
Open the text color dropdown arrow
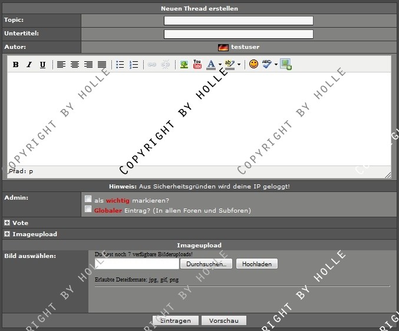click(220, 65)
